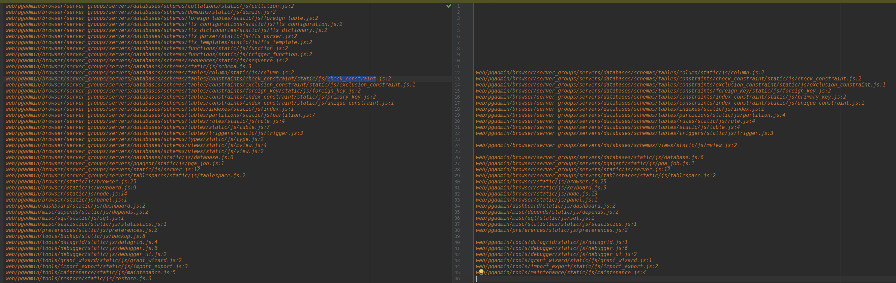The image size is (896, 283).
Task: Click the browser.js:25 line in right pane
Action: [541, 182]
